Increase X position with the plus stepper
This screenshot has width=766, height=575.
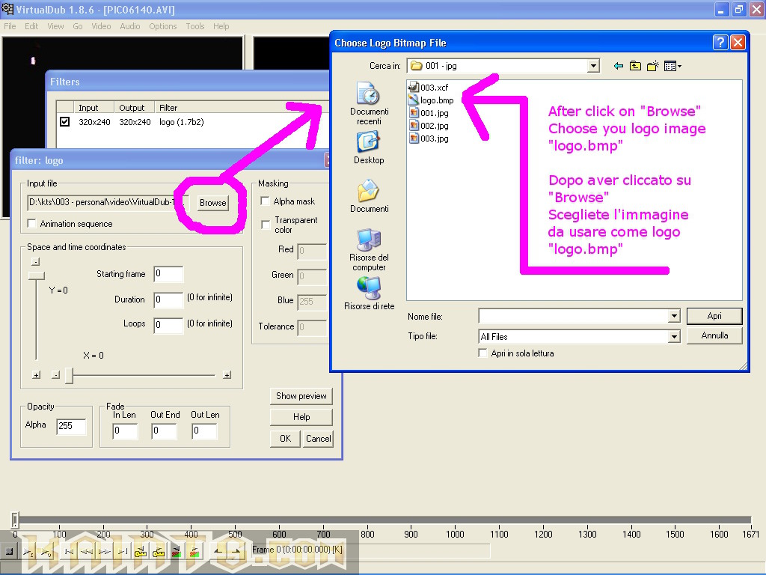227,375
